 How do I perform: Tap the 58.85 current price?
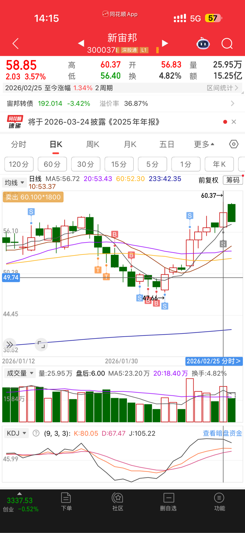21,65
